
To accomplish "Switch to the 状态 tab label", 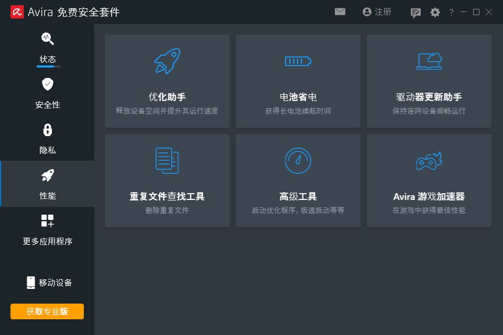I will tap(48, 59).
